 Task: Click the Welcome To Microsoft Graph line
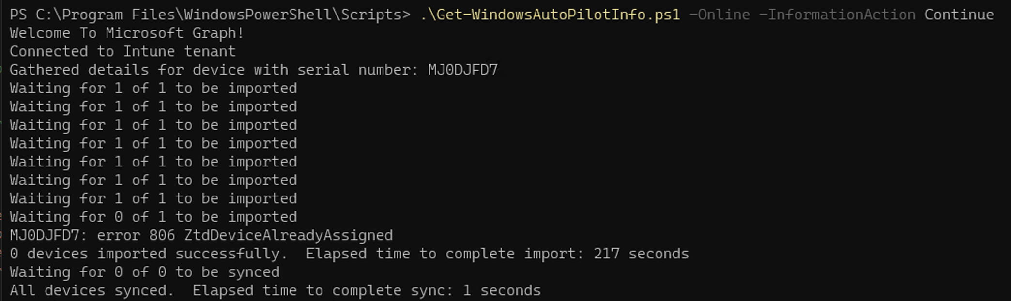(x=126, y=33)
